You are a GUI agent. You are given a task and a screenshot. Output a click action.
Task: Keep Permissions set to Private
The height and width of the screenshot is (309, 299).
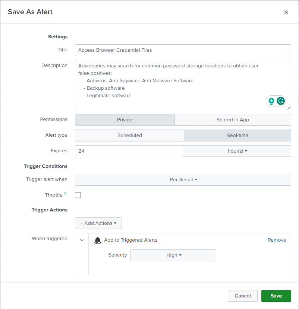coord(125,120)
